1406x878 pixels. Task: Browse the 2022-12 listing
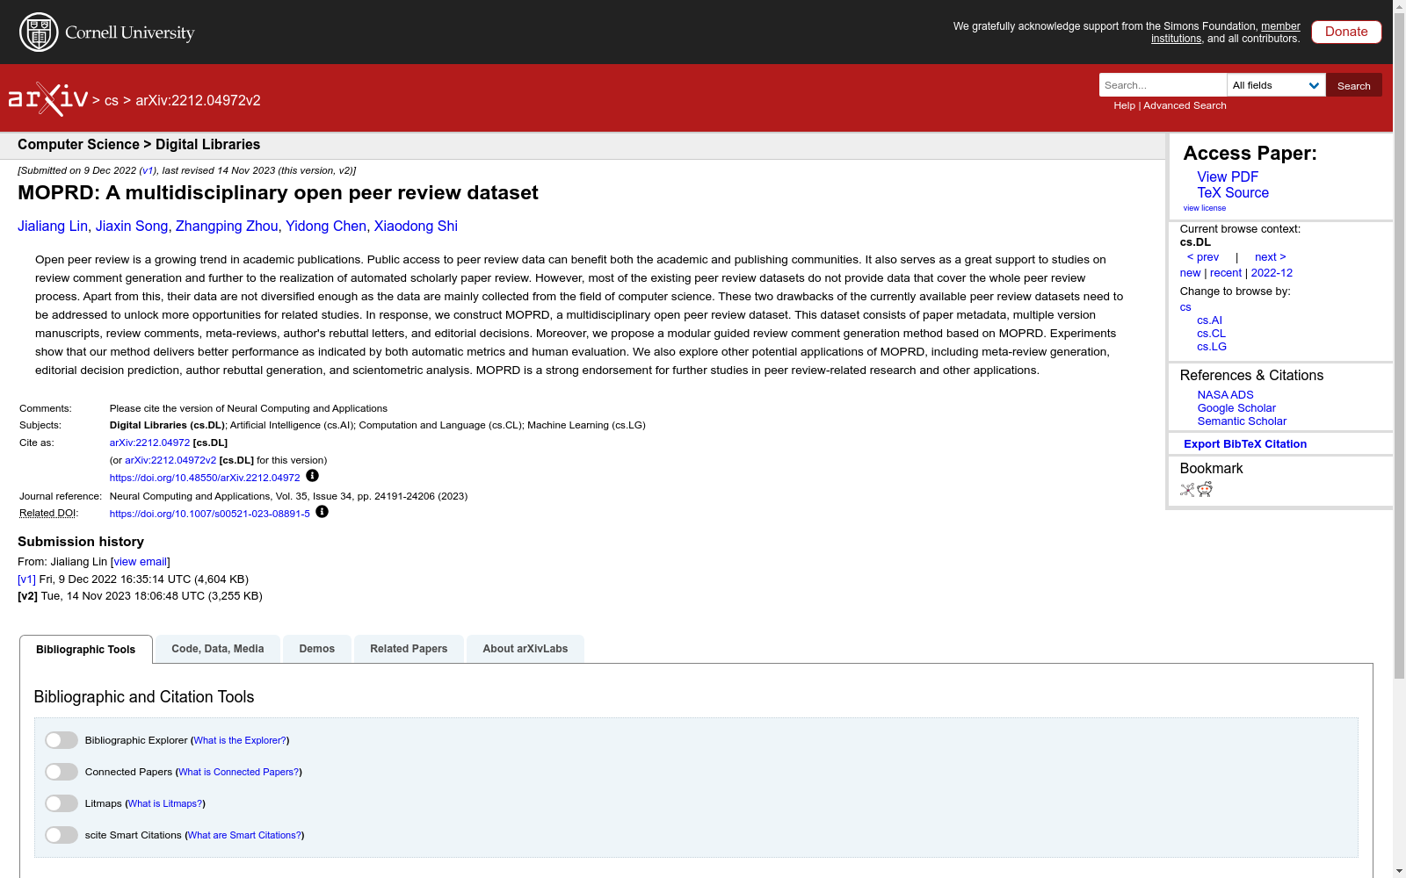coord(1272,273)
